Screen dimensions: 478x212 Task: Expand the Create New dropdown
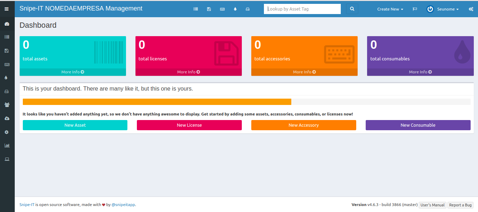[x=390, y=9]
